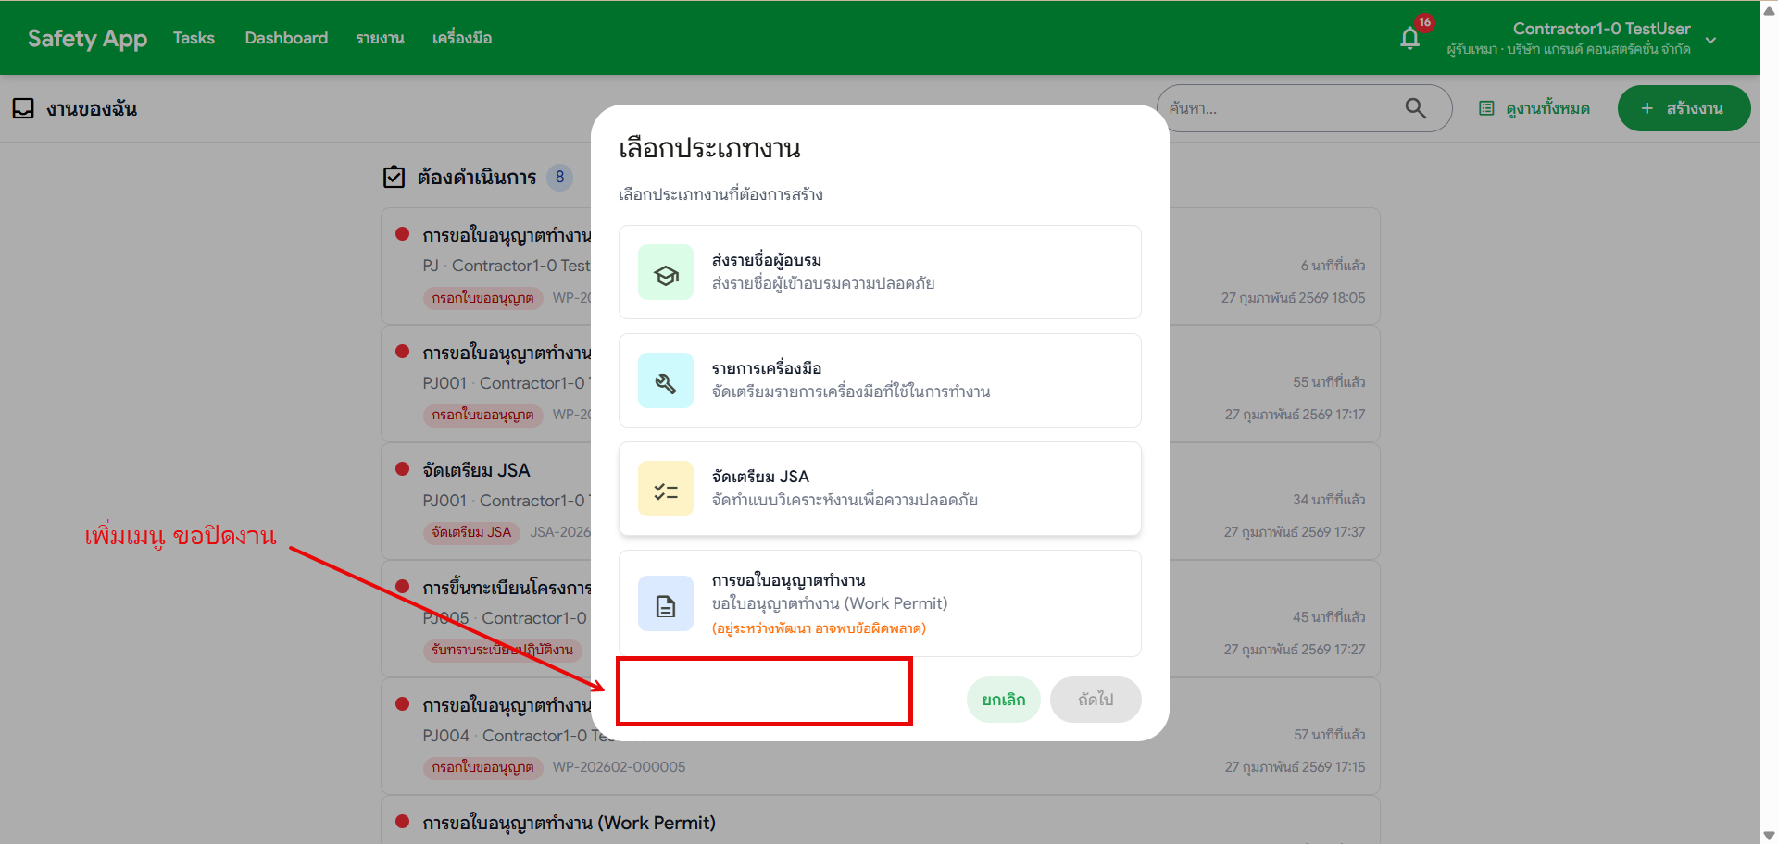
Task: Click the search magnifier icon
Action: [1415, 108]
